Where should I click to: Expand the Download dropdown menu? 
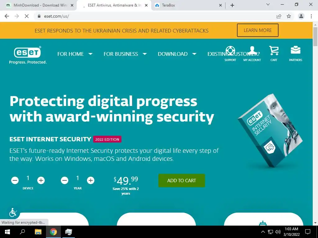click(x=177, y=54)
